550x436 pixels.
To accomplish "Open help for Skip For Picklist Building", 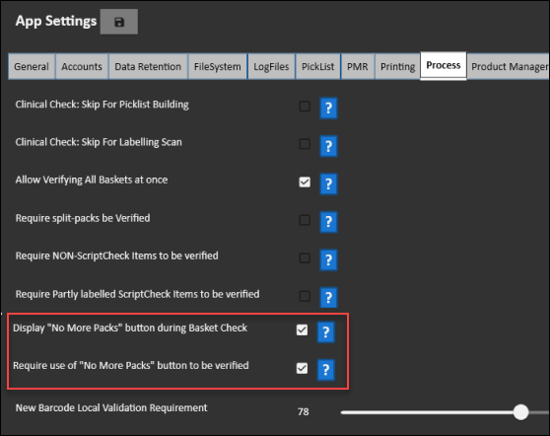I will 328,108.
